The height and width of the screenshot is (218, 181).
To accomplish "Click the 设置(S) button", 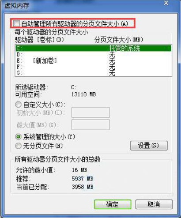I will tap(149, 146).
